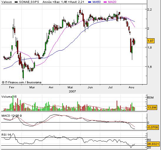Image resolution: width=161 pixels, height=150 pixels.
Task: Click the 2007 year label
Action: click(x=72, y=91)
